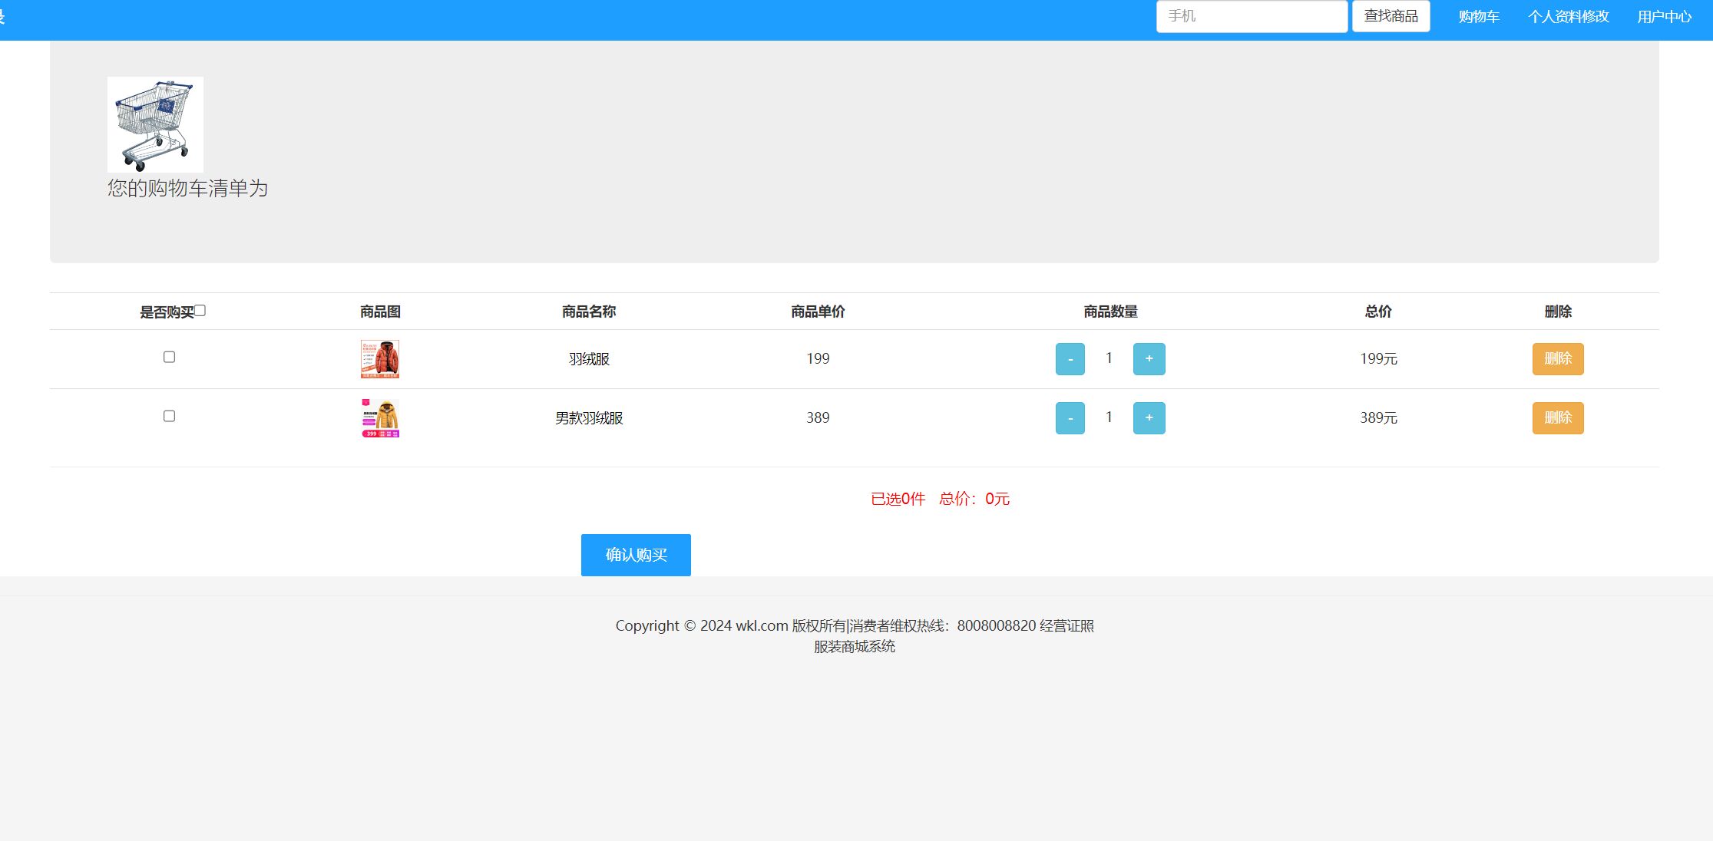Decrease quantity of 男款羽绒服 with minus
Image resolution: width=1713 pixels, height=841 pixels.
pyautogui.click(x=1070, y=418)
